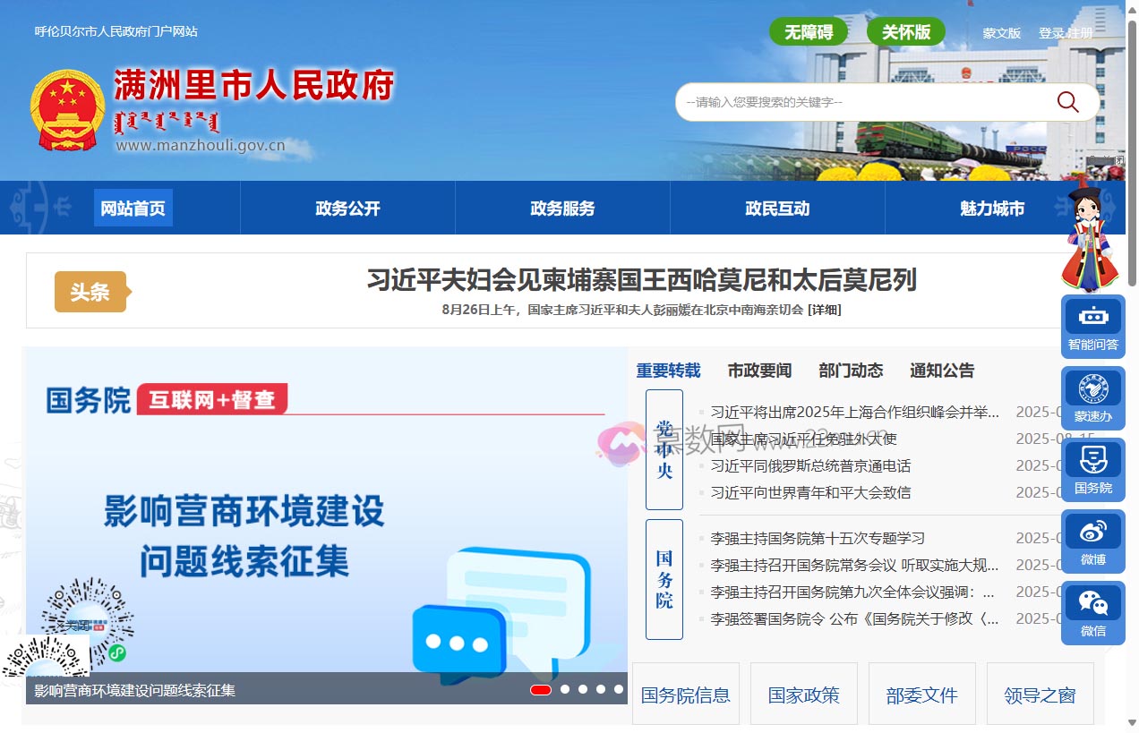Enable 无障碍 accessibility mode
Image resolution: width=1139 pixels, height=733 pixels.
809,30
